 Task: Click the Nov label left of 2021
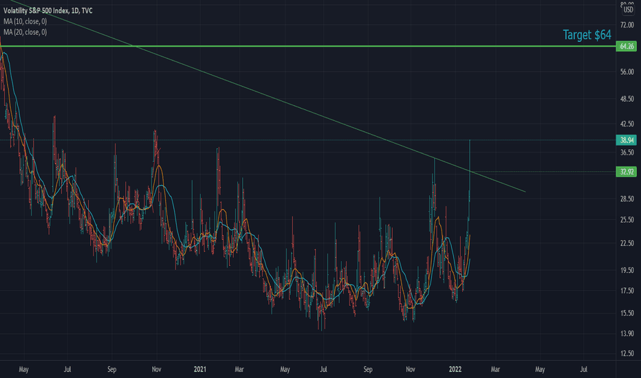tap(157, 369)
